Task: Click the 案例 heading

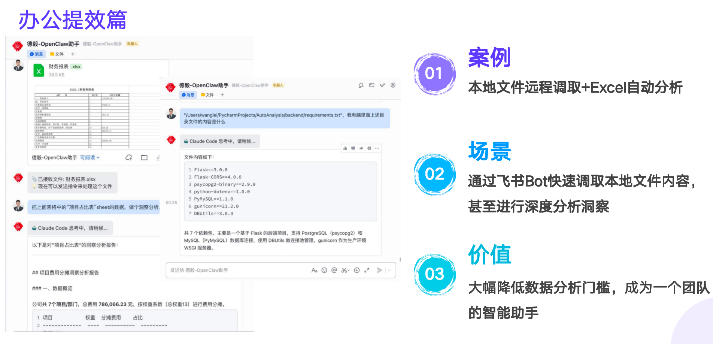Action: click(489, 57)
